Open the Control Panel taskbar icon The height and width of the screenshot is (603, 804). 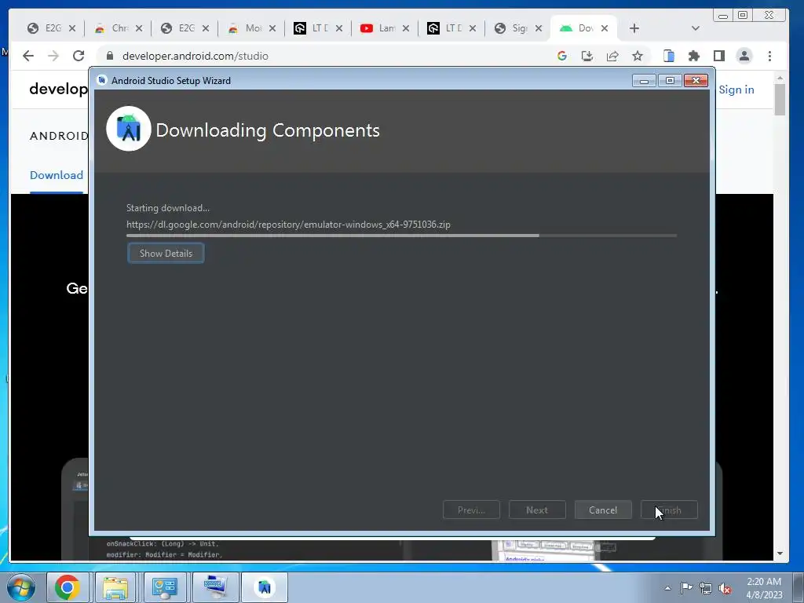click(164, 587)
